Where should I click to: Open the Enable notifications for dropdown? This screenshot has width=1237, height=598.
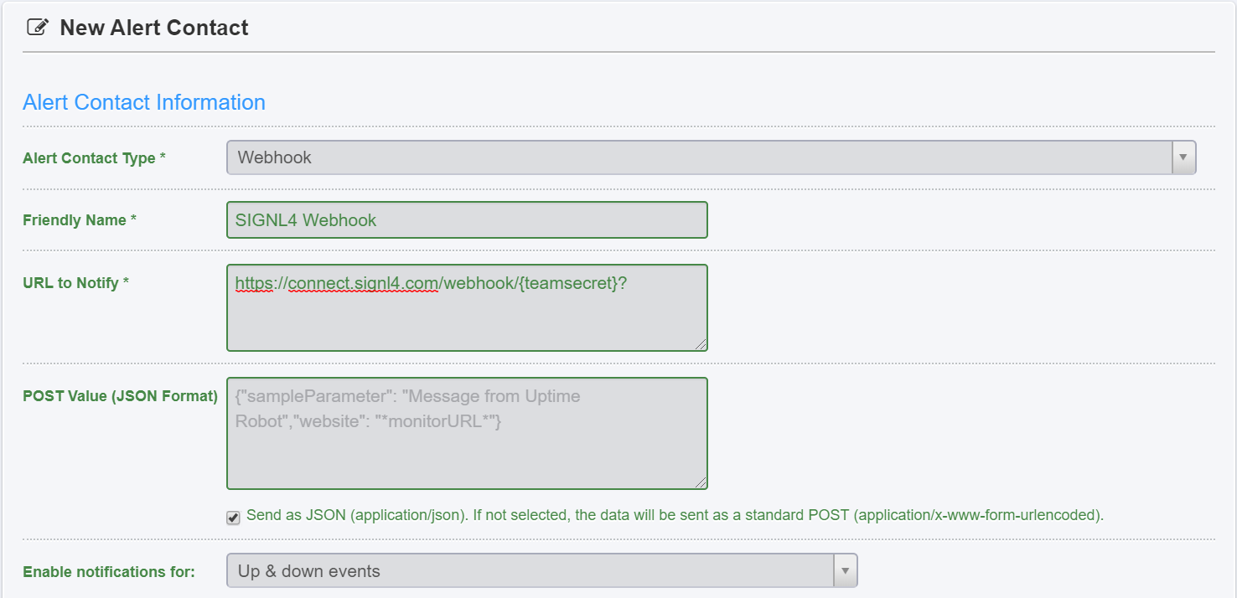(541, 571)
